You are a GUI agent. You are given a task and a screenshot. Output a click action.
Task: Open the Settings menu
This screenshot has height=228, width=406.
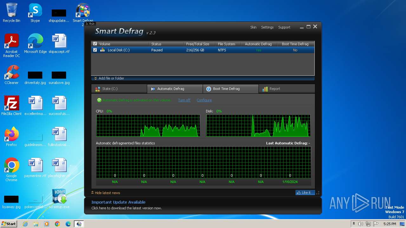pyautogui.click(x=267, y=27)
